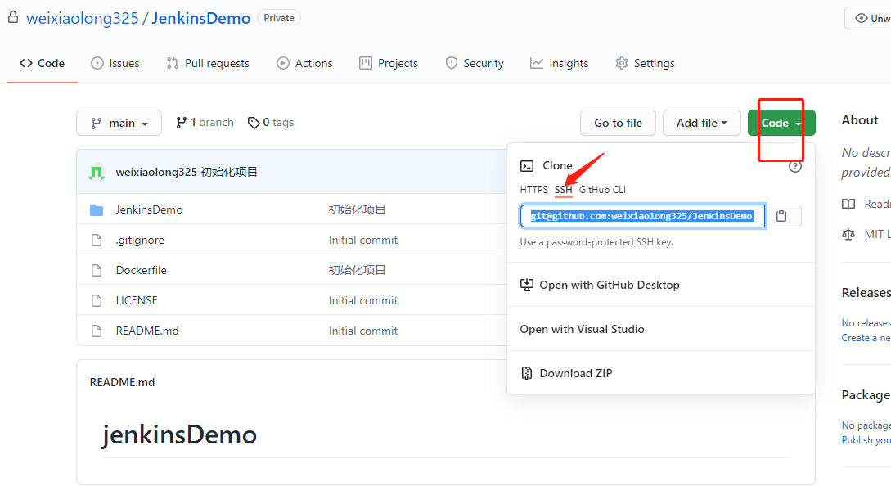Open clone help question mark icon
The height and width of the screenshot is (486, 891).
[x=795, y=167]
